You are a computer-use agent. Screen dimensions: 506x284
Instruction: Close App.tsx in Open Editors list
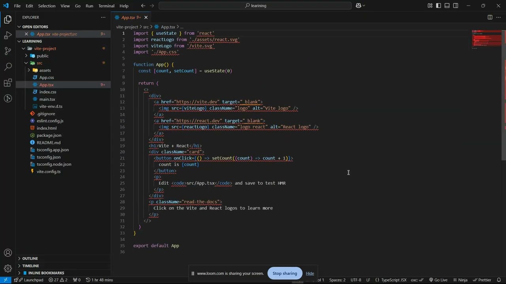coord(26,34)
